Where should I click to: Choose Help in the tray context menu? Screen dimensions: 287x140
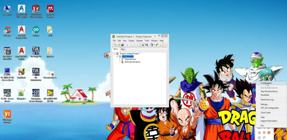263,117
